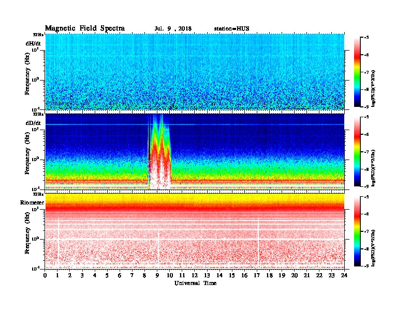Click hour 6 on the time axis
Screen dimensions: 410x316
[x=120, y=276]
